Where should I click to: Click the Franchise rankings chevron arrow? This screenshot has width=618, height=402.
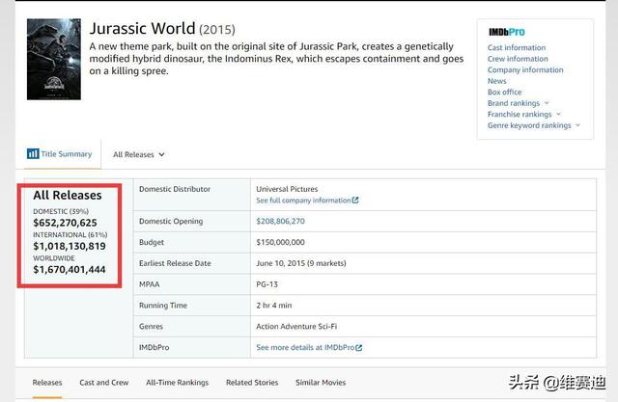click(558, 114)
